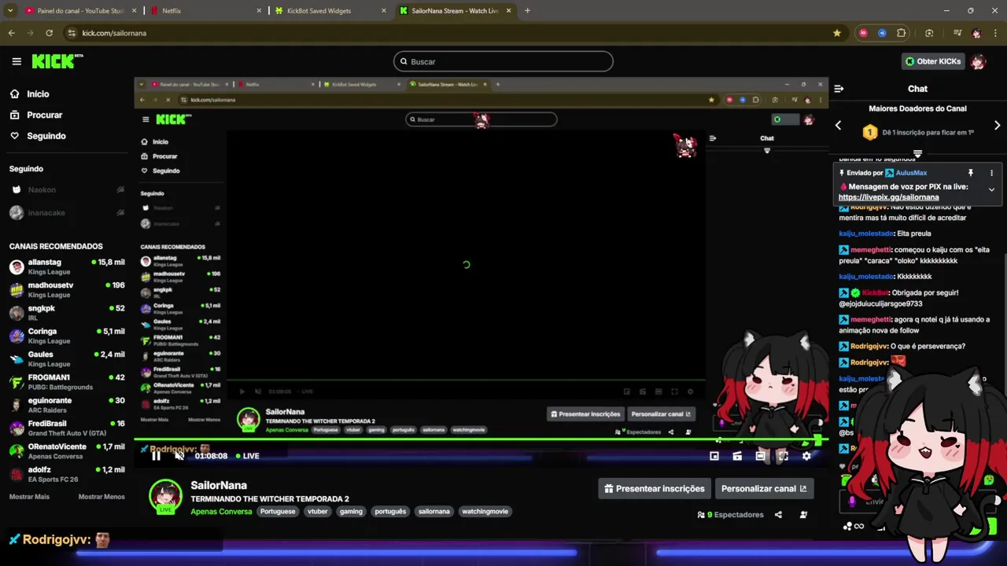1007x566 pixels.
Task: Open the user list icon beside share
Action: (803, 515)
